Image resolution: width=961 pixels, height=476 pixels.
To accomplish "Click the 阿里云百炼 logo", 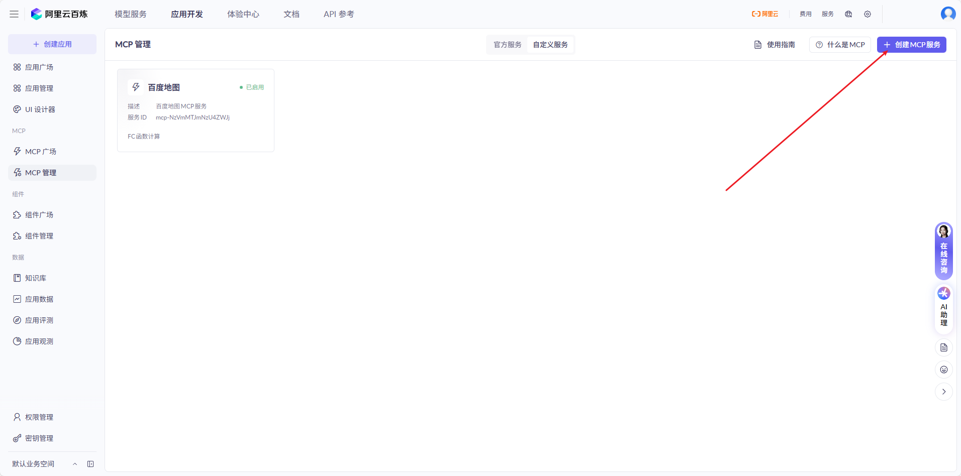I will pyautogui.click(x=60, y=14).
